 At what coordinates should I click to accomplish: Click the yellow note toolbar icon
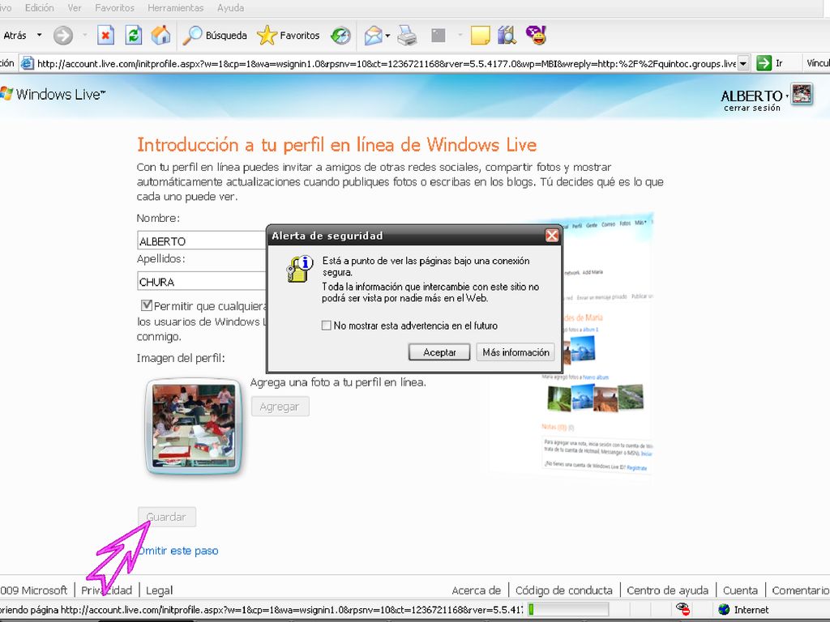(x=480, y=36)
